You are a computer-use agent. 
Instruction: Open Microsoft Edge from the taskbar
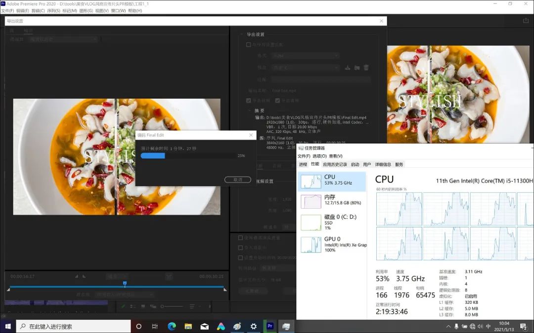tap(171, 326)
